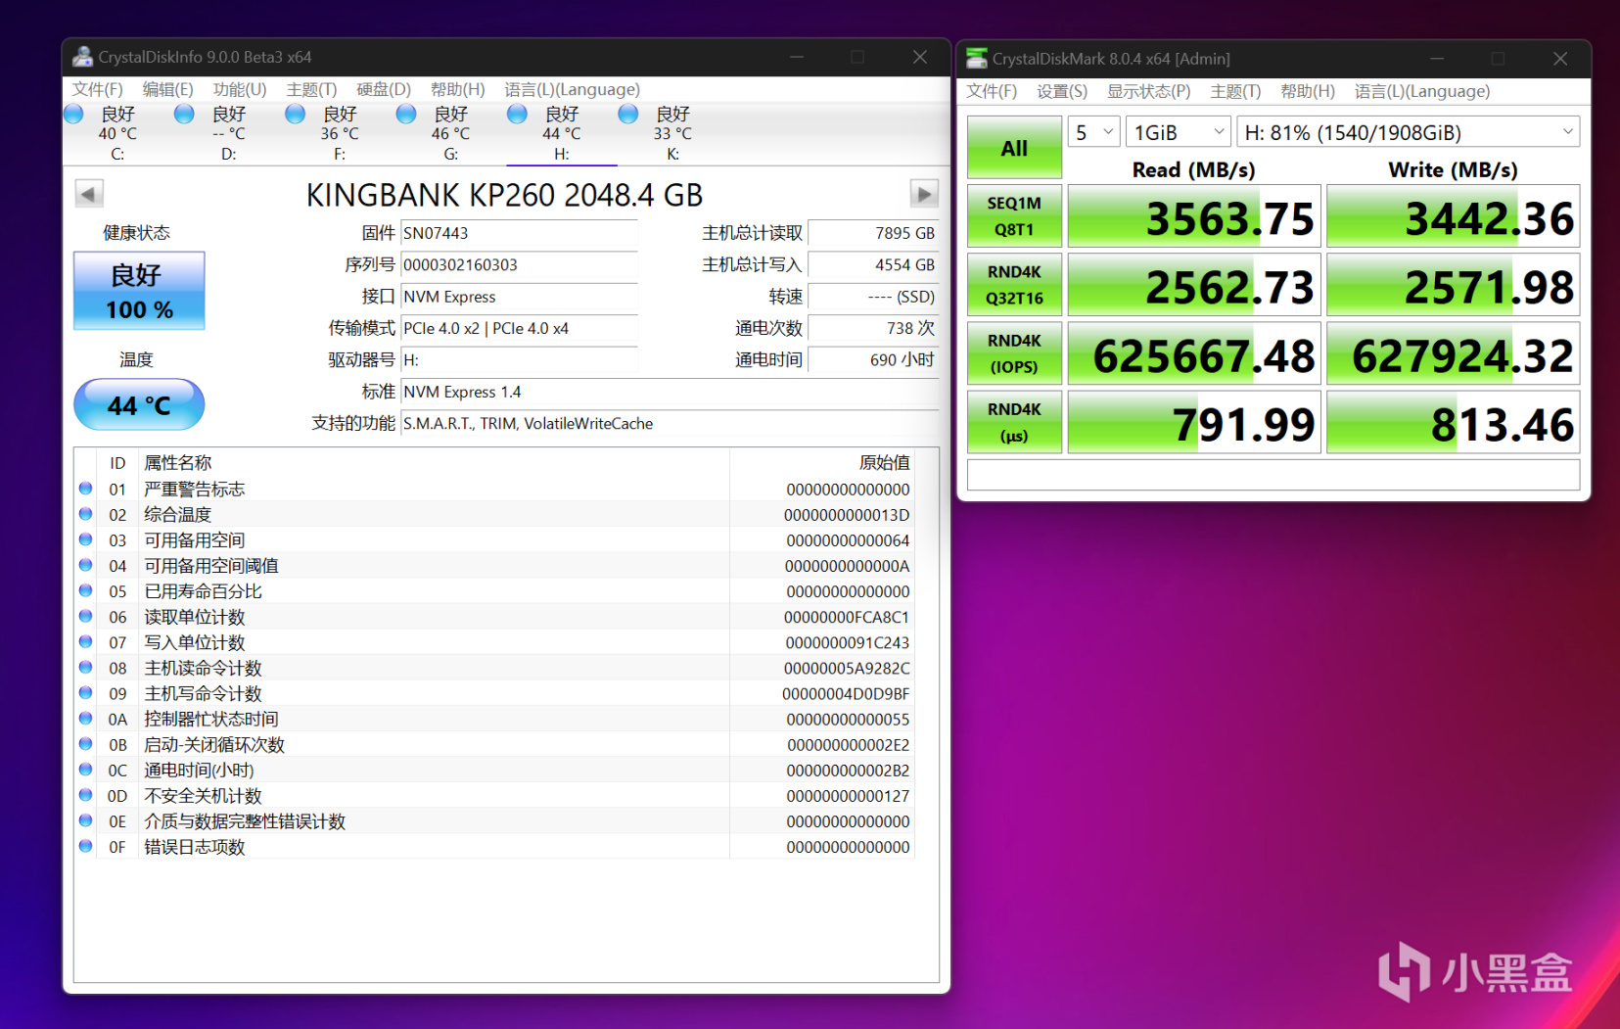Open 主题(T) menu in CrystalDiskMark

click(x=1235, y=91)
